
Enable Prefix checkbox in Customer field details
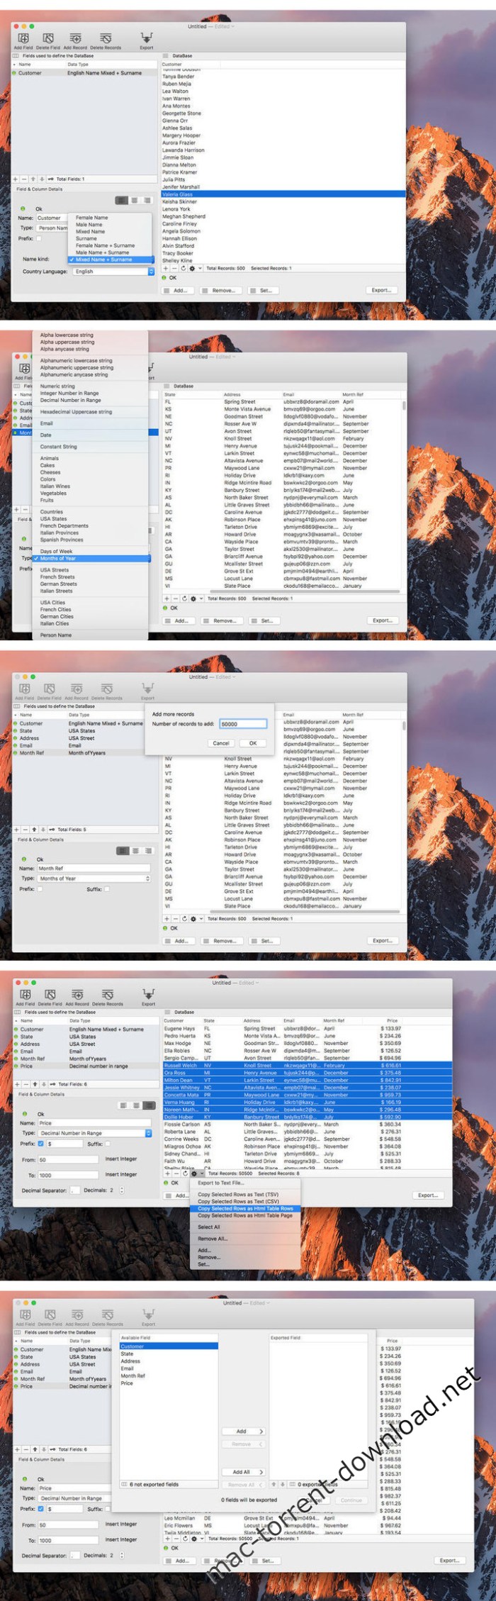38,238
